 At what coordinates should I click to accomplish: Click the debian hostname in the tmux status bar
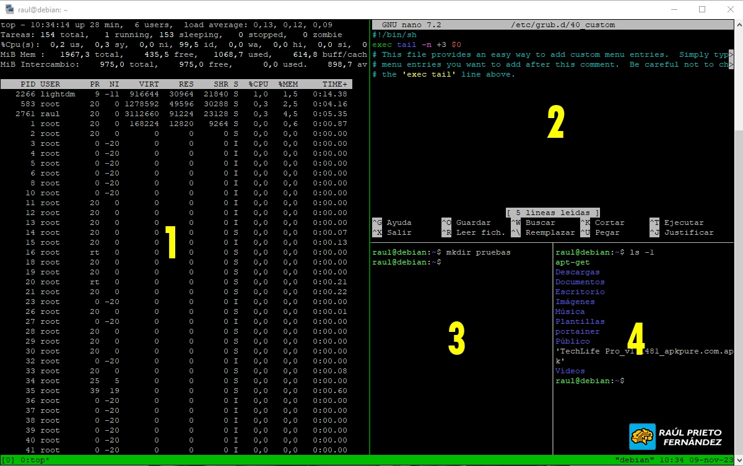coord(633,460)
